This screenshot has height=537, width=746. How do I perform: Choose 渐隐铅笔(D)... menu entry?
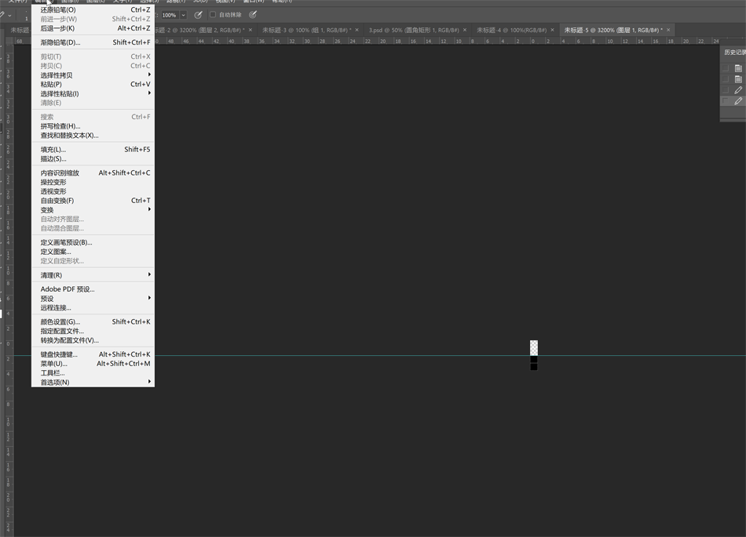click(93, 42)
